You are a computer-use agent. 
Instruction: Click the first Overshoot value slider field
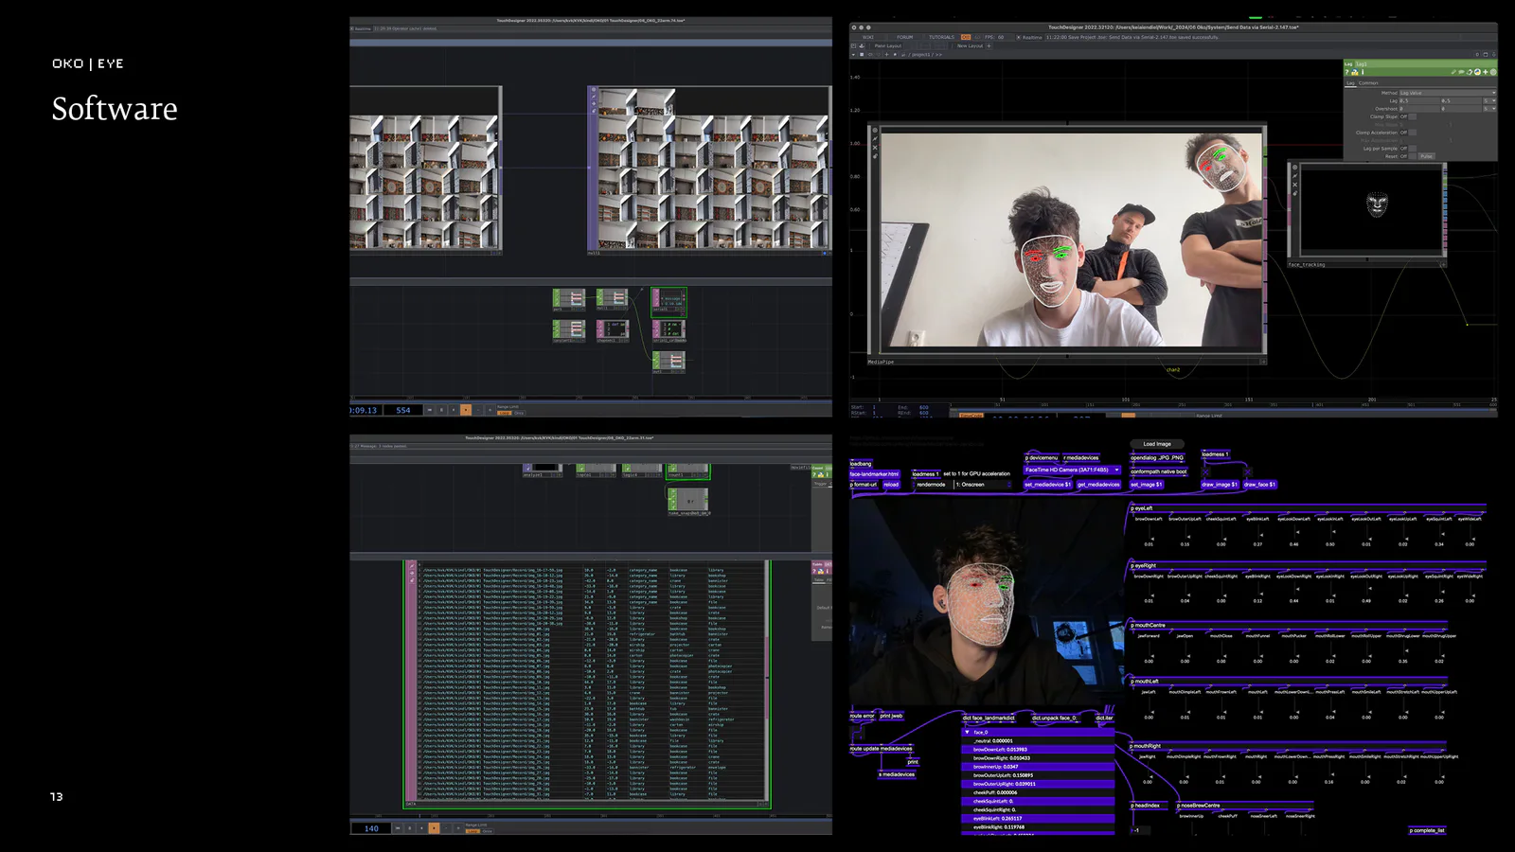[x=1419, y=109]
